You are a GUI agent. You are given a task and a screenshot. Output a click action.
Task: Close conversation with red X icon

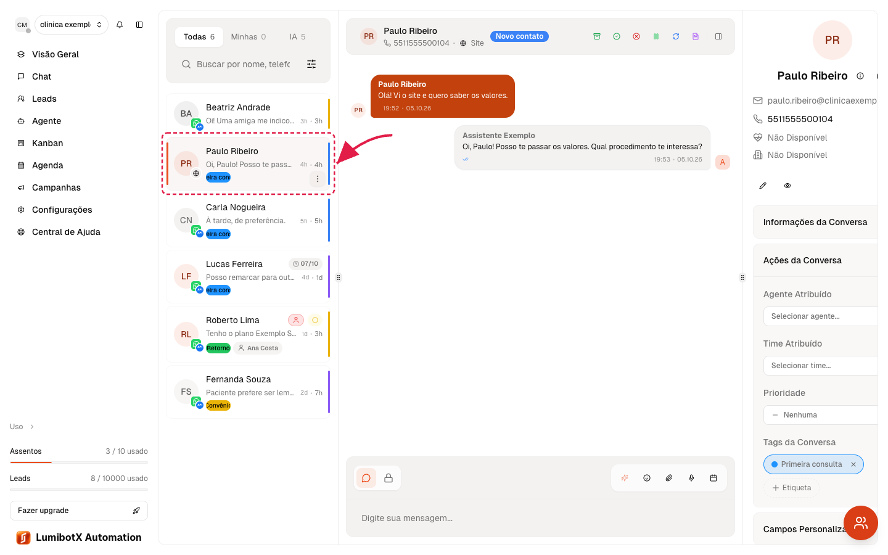pyautogui.click(x=636, y=36)
